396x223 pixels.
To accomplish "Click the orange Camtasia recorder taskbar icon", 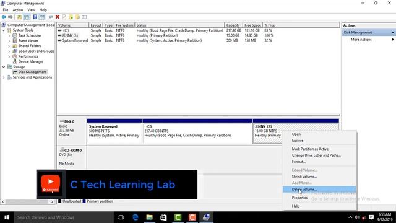I will tap(192, 217).
